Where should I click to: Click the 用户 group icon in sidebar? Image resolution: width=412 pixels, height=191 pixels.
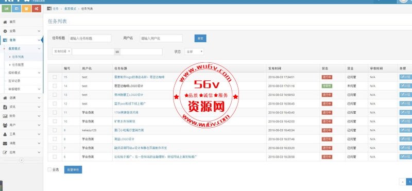click(x=5, y=125)
